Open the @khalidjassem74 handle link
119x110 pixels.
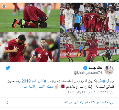tap(88, 73)
